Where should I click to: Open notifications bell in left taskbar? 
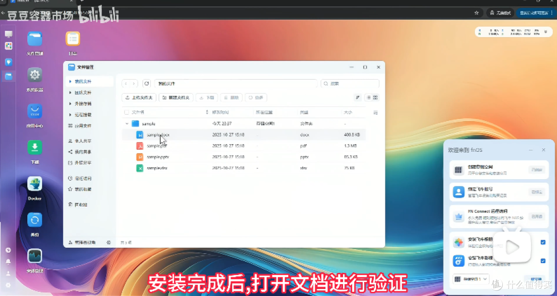[x=8, y=262]
